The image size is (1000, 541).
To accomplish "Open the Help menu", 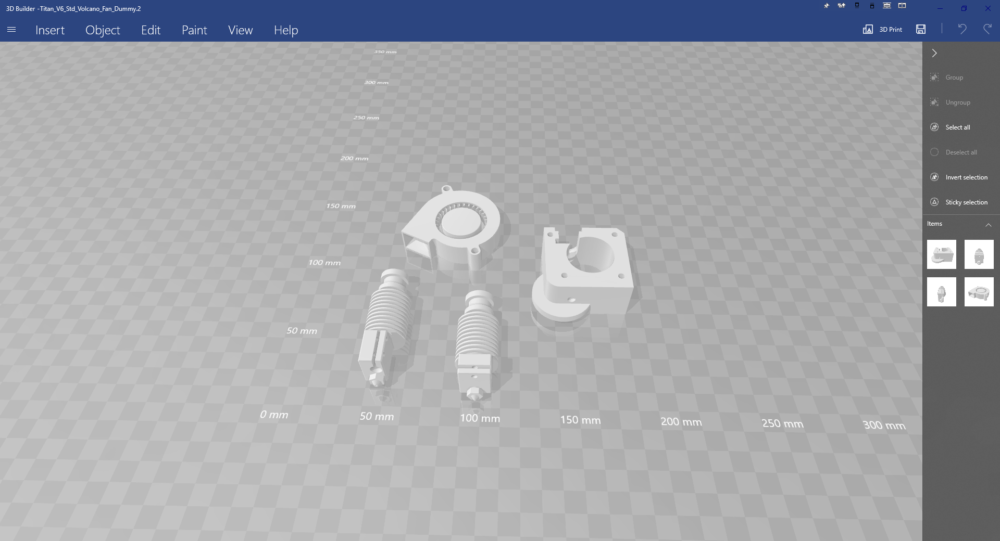I will 286,30.
